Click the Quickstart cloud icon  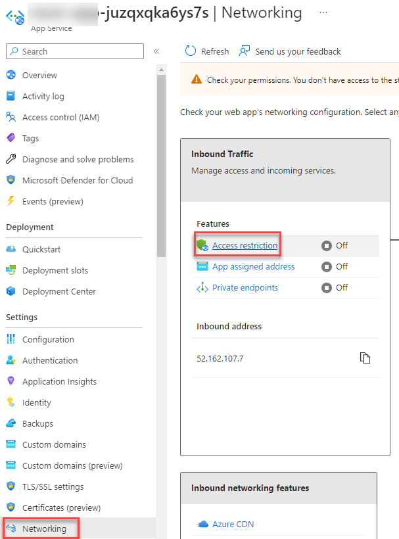coord(11,249)
